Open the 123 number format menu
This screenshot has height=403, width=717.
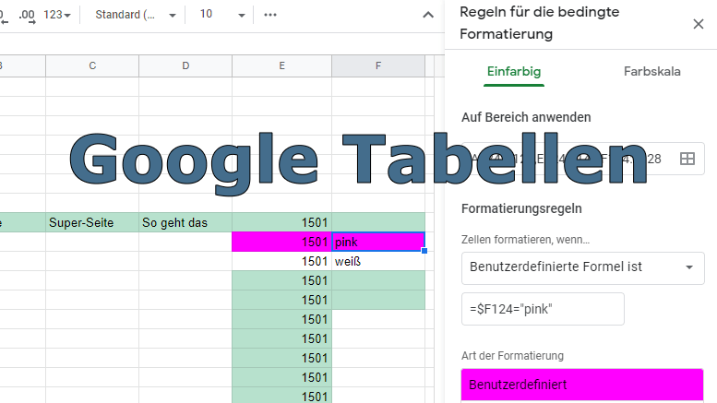coord(57,15)
